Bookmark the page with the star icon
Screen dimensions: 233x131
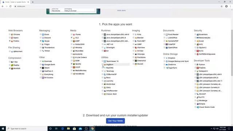222,6
